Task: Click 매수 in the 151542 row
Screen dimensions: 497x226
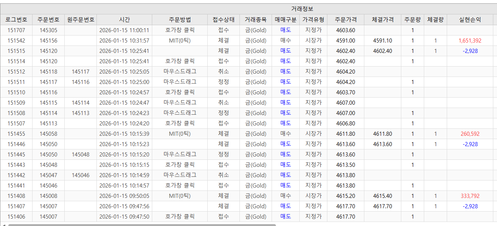Action: pos(286,41)
